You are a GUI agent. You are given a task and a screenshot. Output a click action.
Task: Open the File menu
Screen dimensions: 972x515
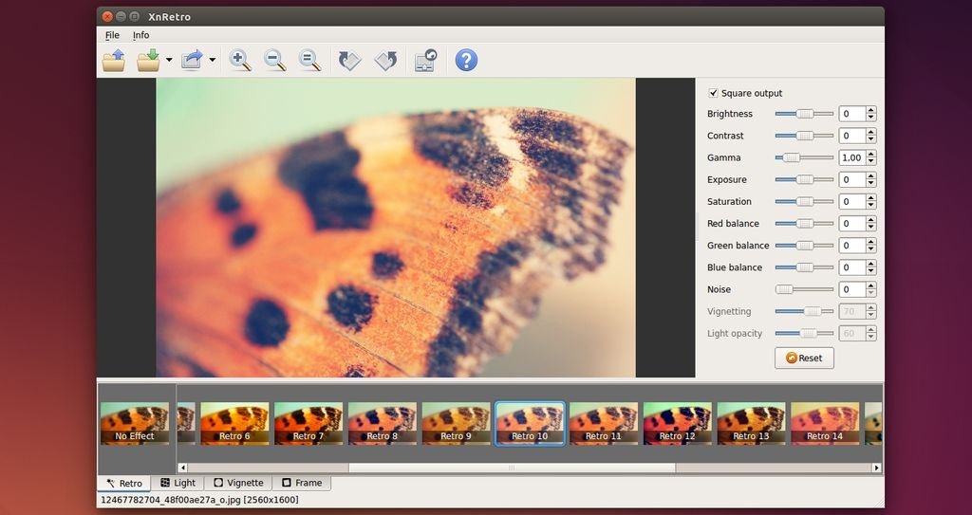[x=112, y=35]
